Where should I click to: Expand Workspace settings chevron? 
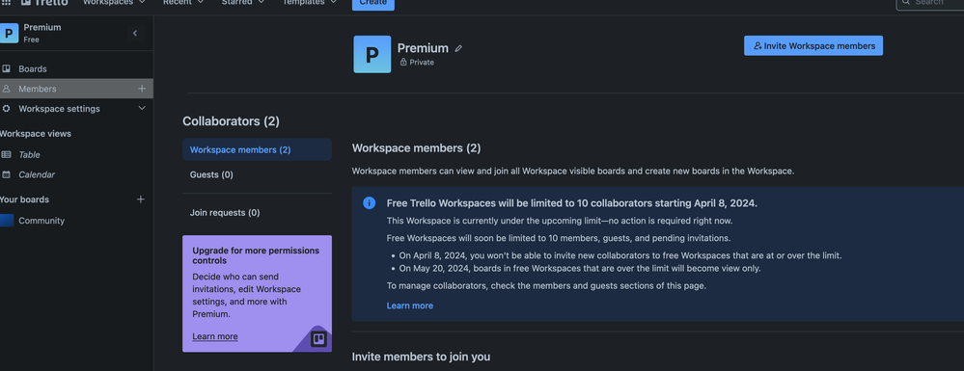(x=142, y=108)
